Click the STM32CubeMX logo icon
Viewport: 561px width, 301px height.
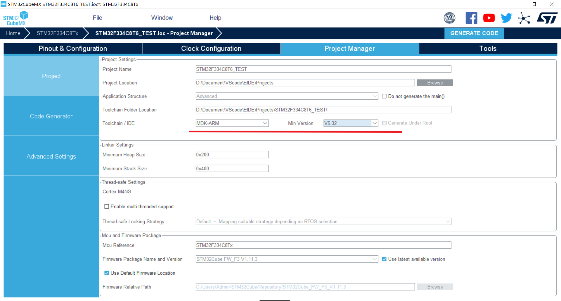[x=15, y=18]
